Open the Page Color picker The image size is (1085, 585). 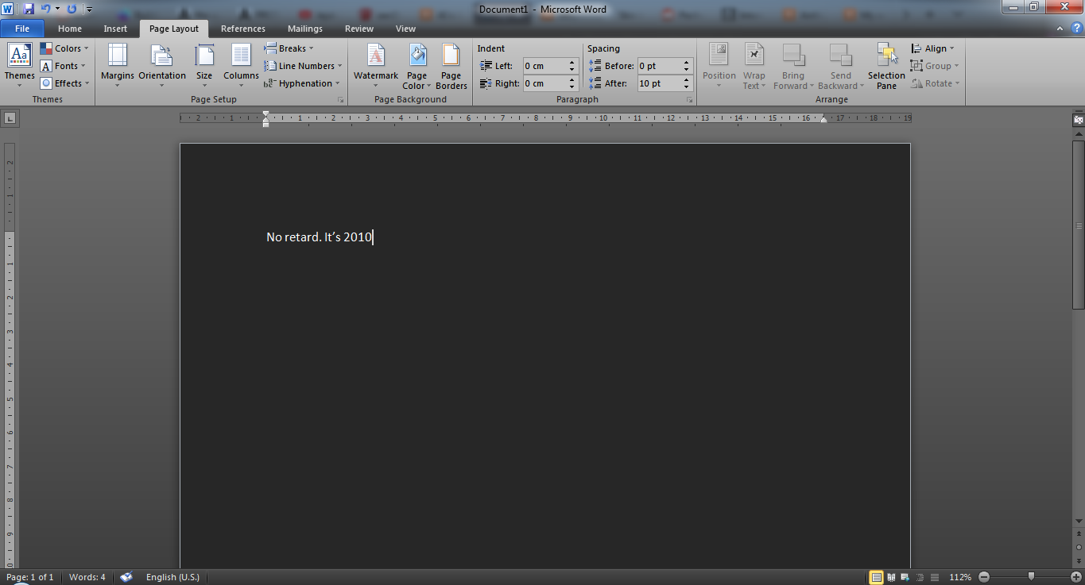point(417,67)
